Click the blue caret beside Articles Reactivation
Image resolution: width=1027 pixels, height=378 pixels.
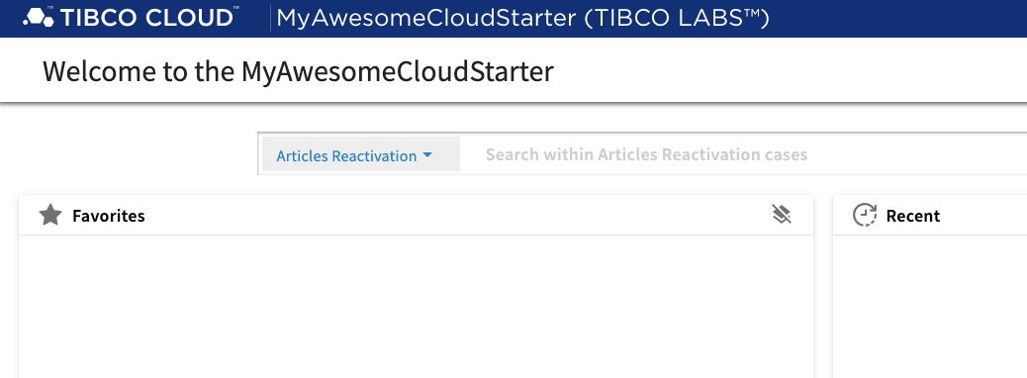click(427, 155)
